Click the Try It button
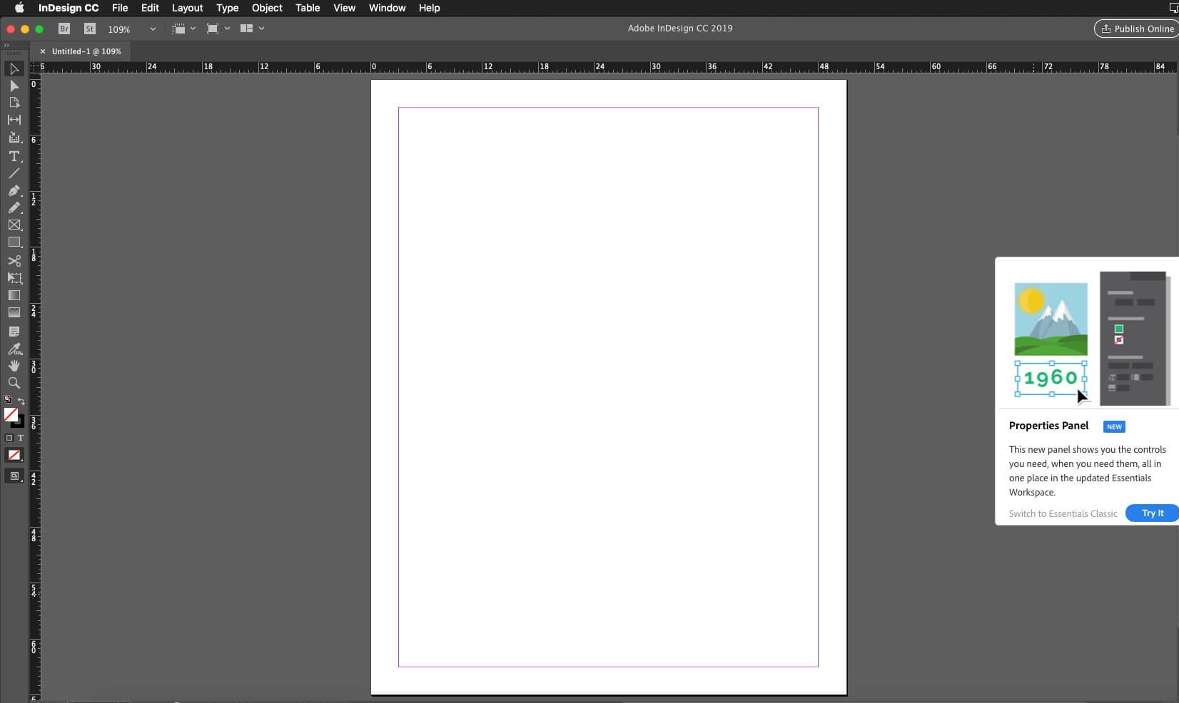 click(x=1152, y=513)
